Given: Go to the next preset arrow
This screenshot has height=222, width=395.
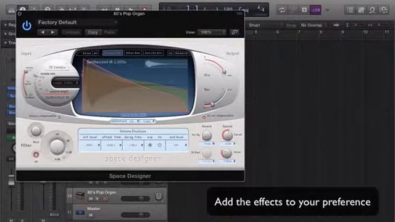Looking at the screenshot, I should [52, 32].
